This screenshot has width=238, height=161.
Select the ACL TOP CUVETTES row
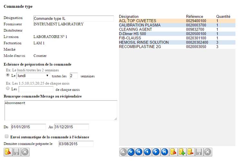click(x=177, y=21)
